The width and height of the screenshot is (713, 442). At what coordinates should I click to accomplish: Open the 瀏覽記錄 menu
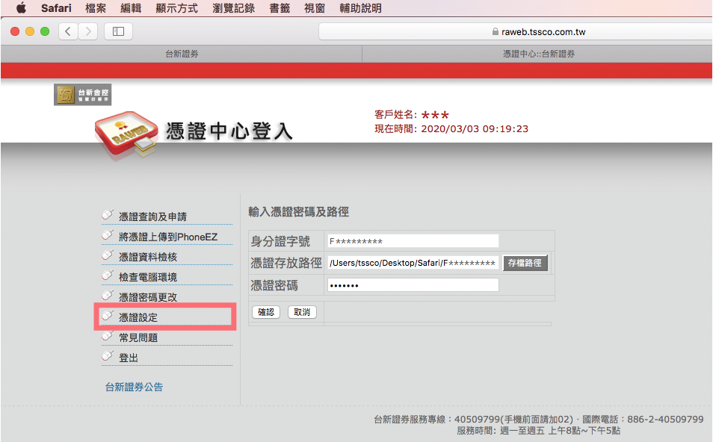pos(233,8)
